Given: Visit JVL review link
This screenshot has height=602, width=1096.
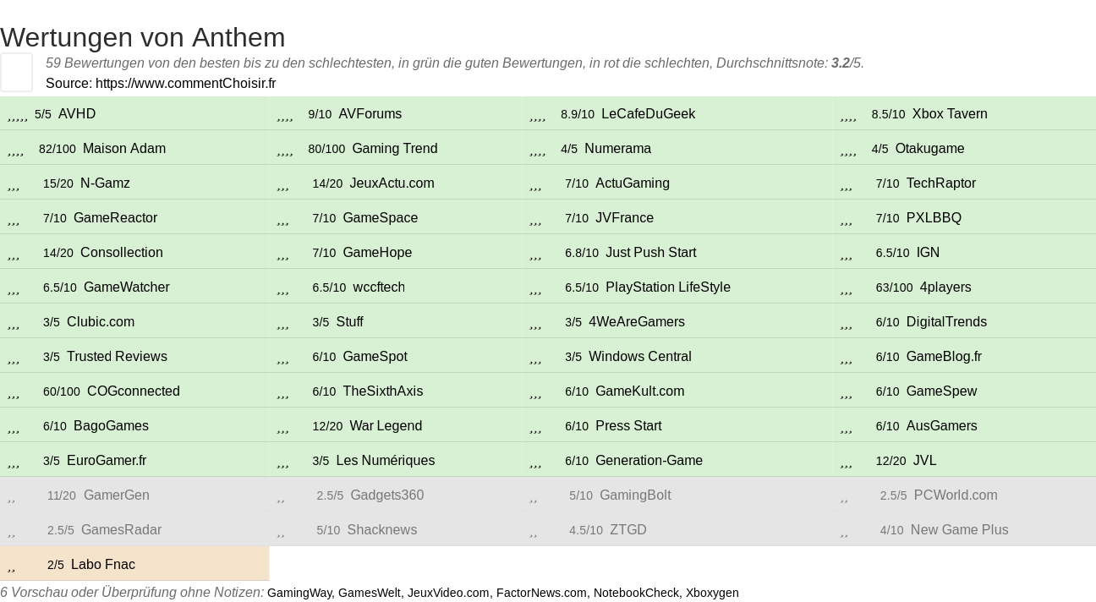Looking at the screenshot, I should pyautogui.click(x=925, y=461).
